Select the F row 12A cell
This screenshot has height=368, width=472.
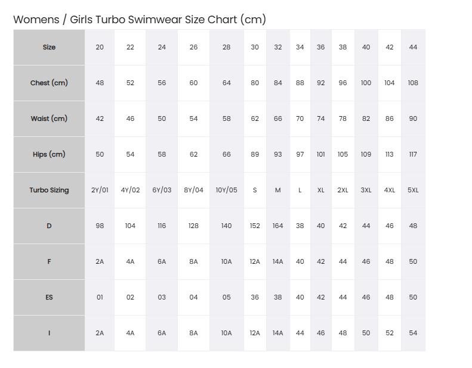point(255,261)
